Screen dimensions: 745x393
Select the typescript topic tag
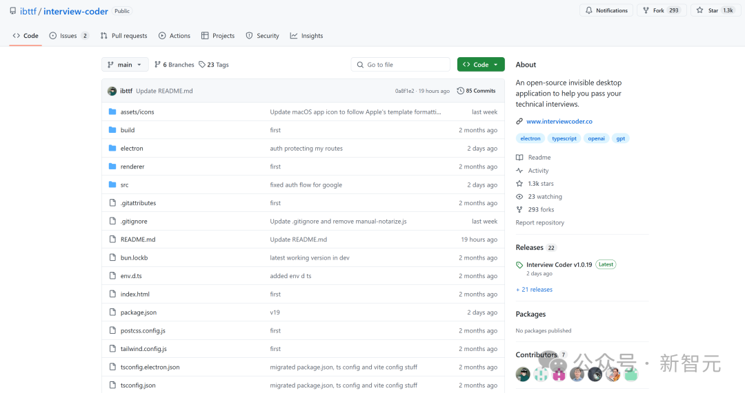(x=564, y=138)
